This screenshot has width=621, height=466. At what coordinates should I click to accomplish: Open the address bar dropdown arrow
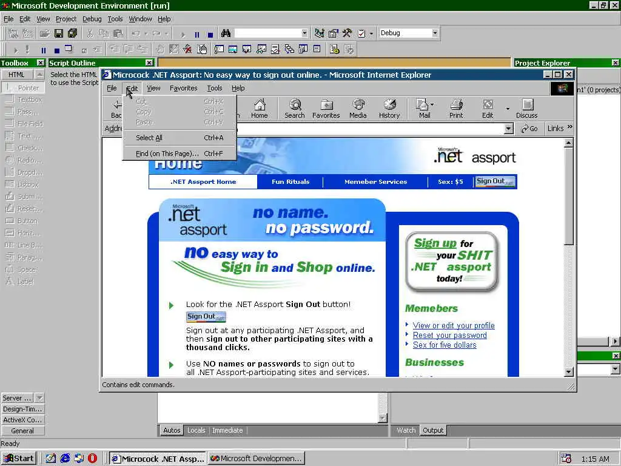click(x=509, y=129)
